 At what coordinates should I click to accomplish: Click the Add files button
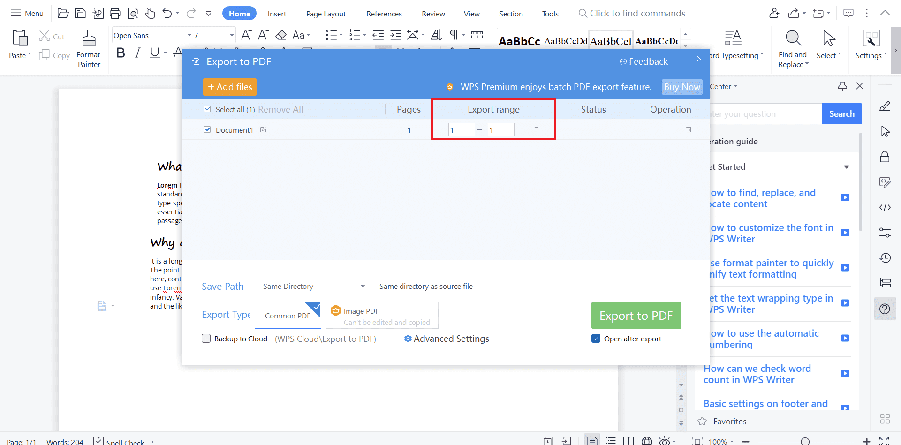point(230,87)
